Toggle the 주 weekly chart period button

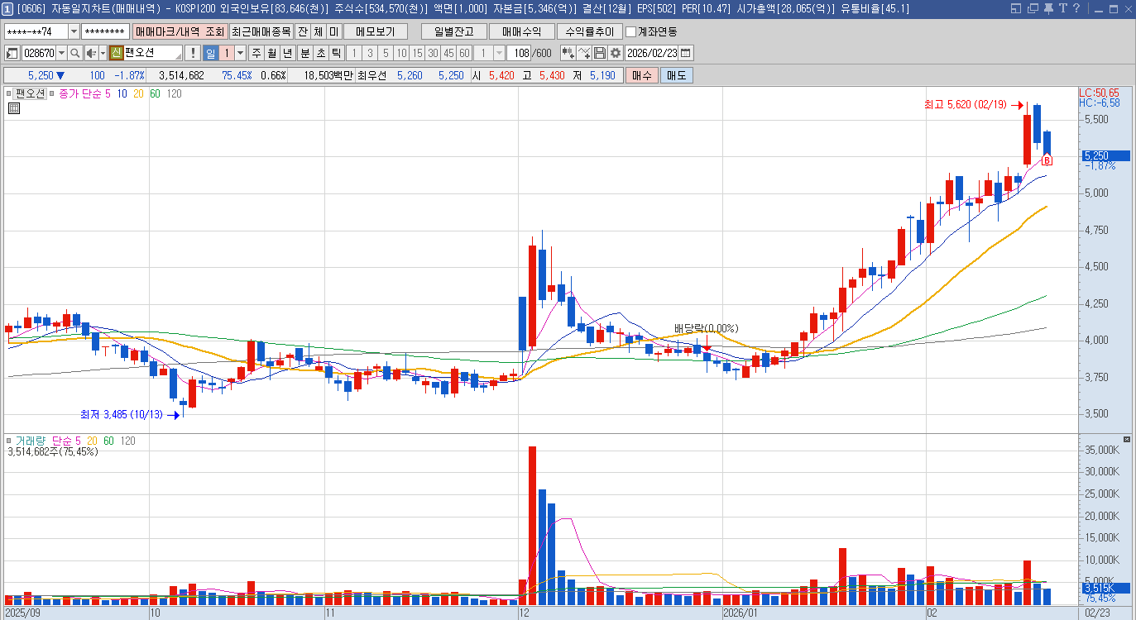pyautogui.click(x=256, y=53)
